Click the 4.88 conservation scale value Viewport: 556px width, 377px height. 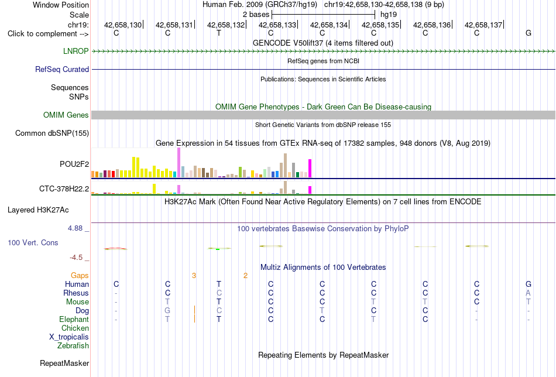(75, 228)
